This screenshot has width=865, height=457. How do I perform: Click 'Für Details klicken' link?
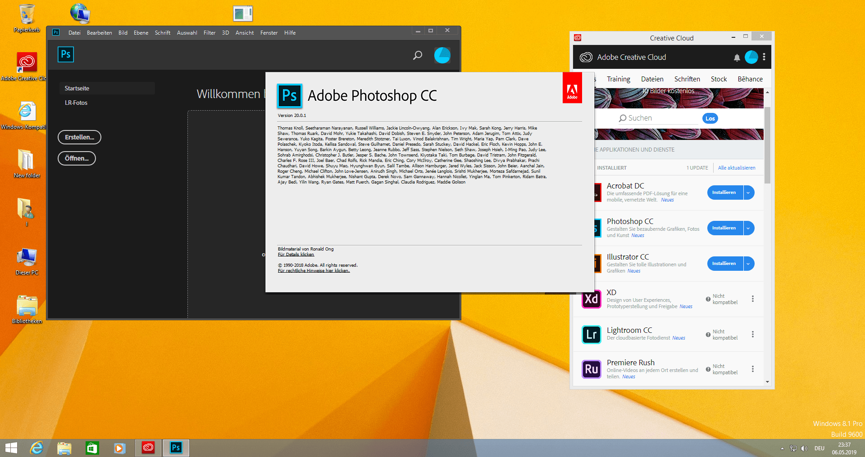[x=296, y=255]
